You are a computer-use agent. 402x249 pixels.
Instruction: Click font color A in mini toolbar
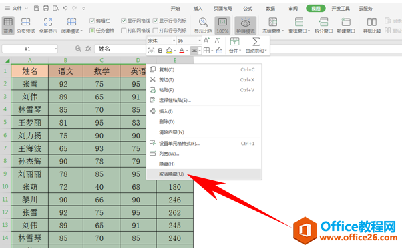pos(182,51)
